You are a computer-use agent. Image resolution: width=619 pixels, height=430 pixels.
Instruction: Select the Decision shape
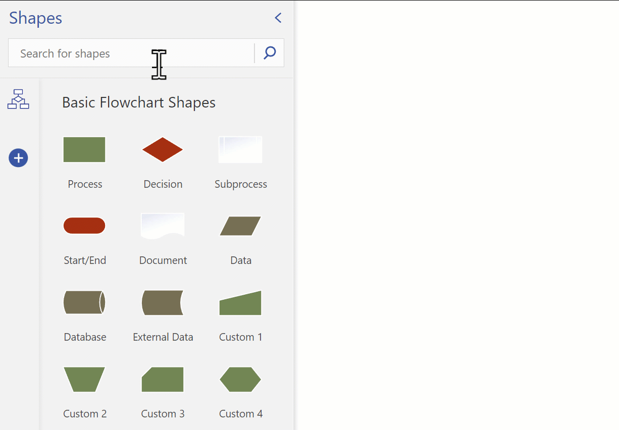(163, 149)
